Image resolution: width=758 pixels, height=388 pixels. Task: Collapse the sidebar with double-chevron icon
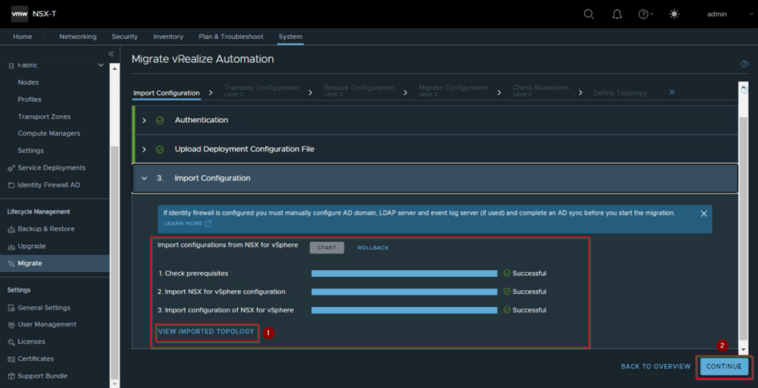click(111, 54)
